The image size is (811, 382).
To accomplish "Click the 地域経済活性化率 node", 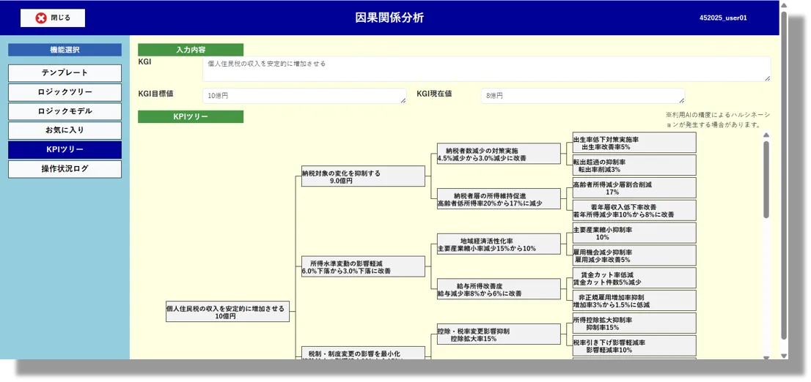I will click(x=498, y=244).
